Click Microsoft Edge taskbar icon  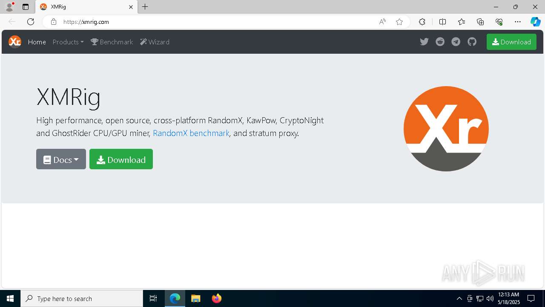pyautogui.click(x=175, y=298)
